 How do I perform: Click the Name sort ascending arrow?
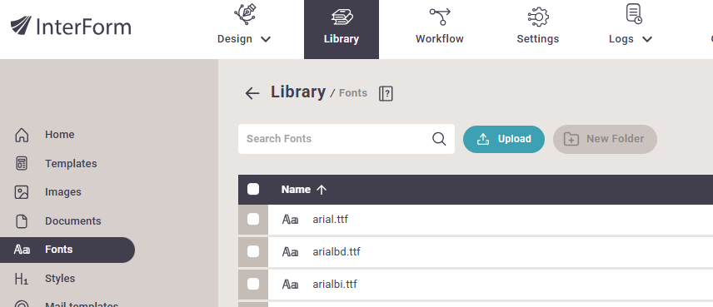[x=322, y=190]
